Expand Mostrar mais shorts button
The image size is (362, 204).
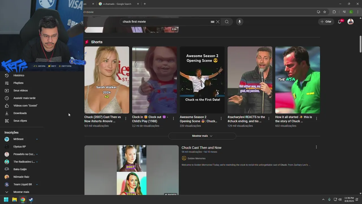point(202,136)
